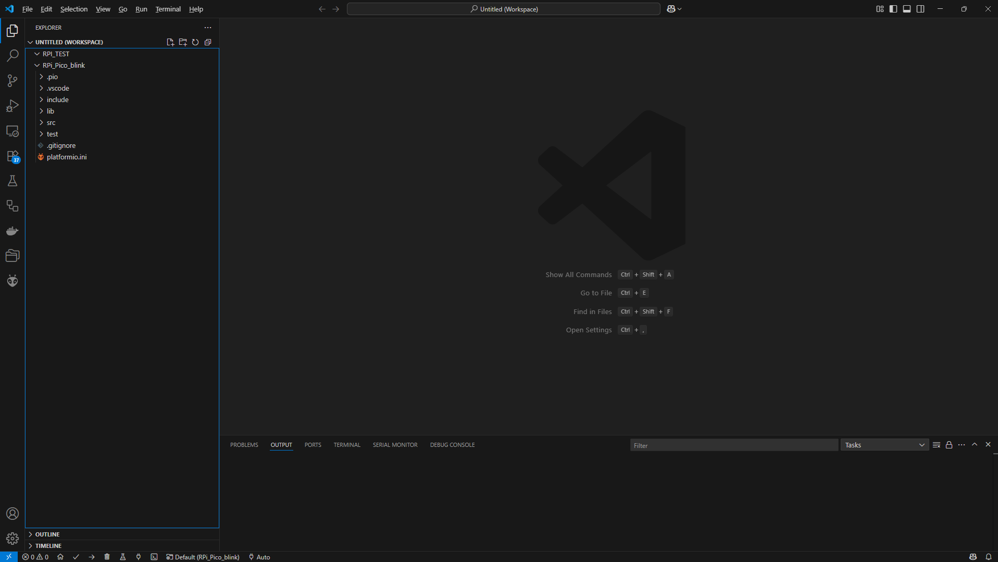Click the PlatformIO Test flask in status bar
The image size is (998, 562).
pyautogui.click(x=123, y=557)
